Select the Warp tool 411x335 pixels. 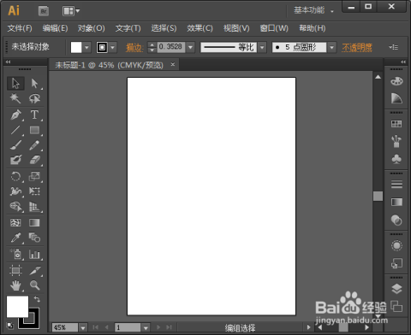(x=15, y=191)
